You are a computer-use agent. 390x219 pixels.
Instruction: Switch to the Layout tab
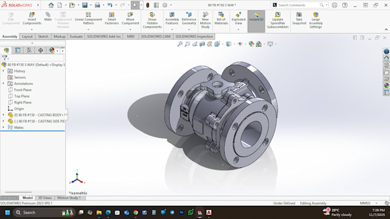[27, 37]
